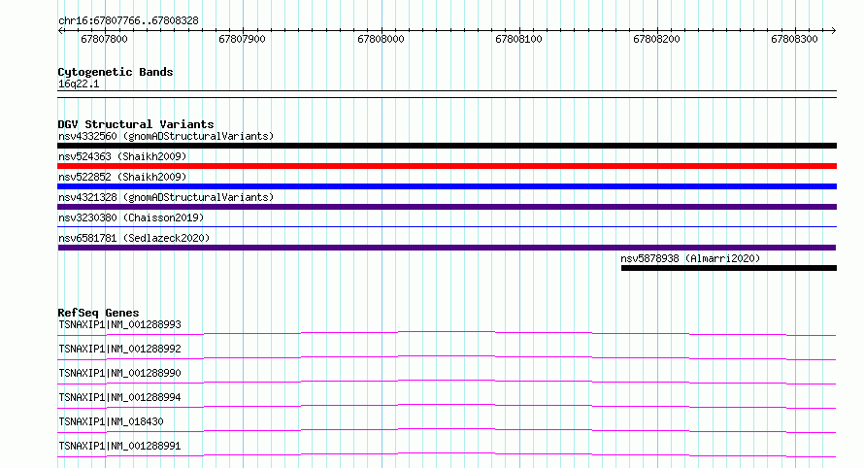The image size is (864, 468).
Task: Click the DGV Structural Variants track title
Action: [x=136, y=124]
